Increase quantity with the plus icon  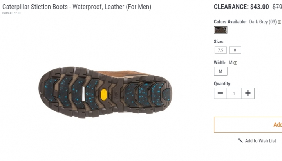[x=248, y=93]
